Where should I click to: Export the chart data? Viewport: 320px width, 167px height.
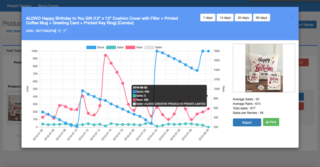click(247, 122)
